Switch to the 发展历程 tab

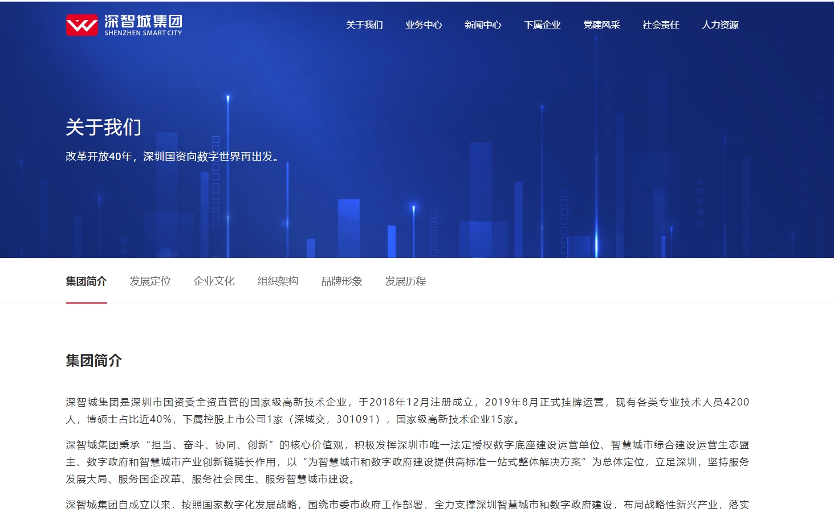[x=405, y=281]
